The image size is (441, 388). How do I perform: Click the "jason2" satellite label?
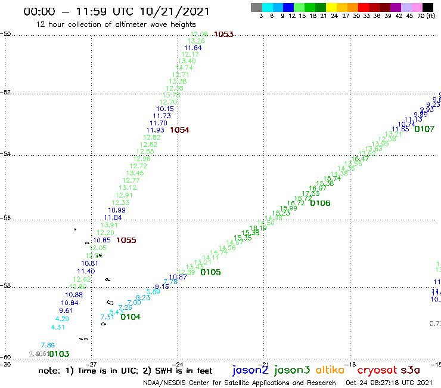[x=250, y=370]
